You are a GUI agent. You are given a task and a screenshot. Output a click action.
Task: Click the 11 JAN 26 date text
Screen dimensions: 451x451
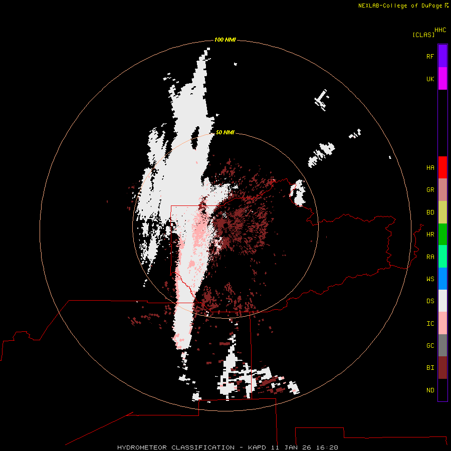pyautogui.click(x=291, y=447)
